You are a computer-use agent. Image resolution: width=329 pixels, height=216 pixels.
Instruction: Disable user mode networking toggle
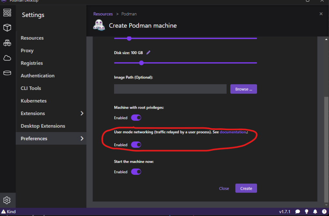tap(136, 145)
